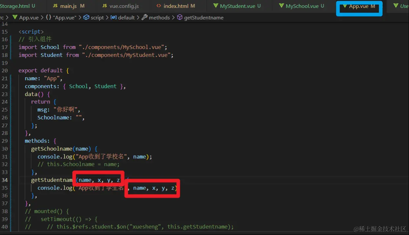Click the getSchoolname(name) method definition
The height and width of the screenshot is (235, 409).
64,149
